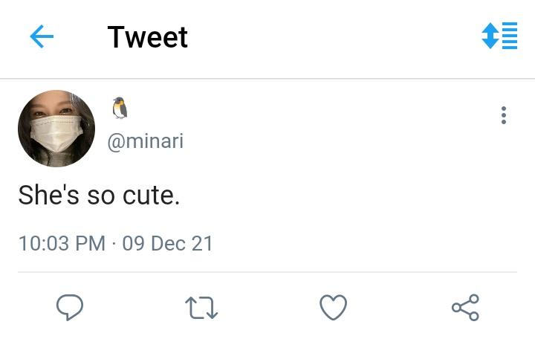
Task: Click the word She's in the tweet
Action: [49, 195]
